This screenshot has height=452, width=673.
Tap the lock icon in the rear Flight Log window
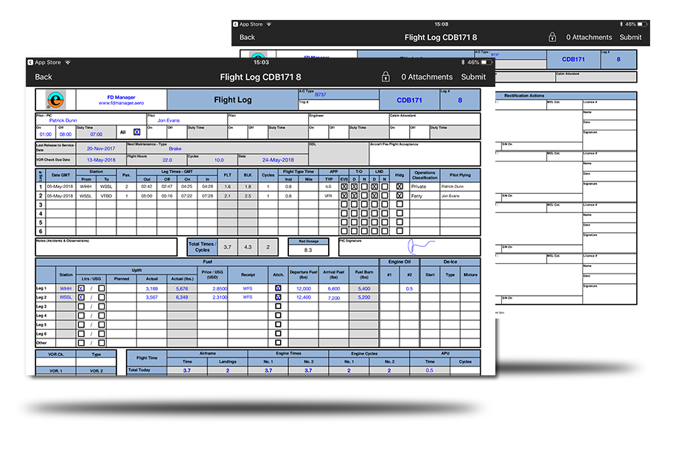(552, 38)
